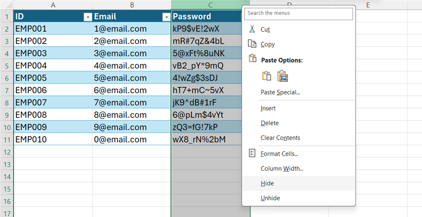Click cell EMP010
422x217 pixels.
(53, 139)
